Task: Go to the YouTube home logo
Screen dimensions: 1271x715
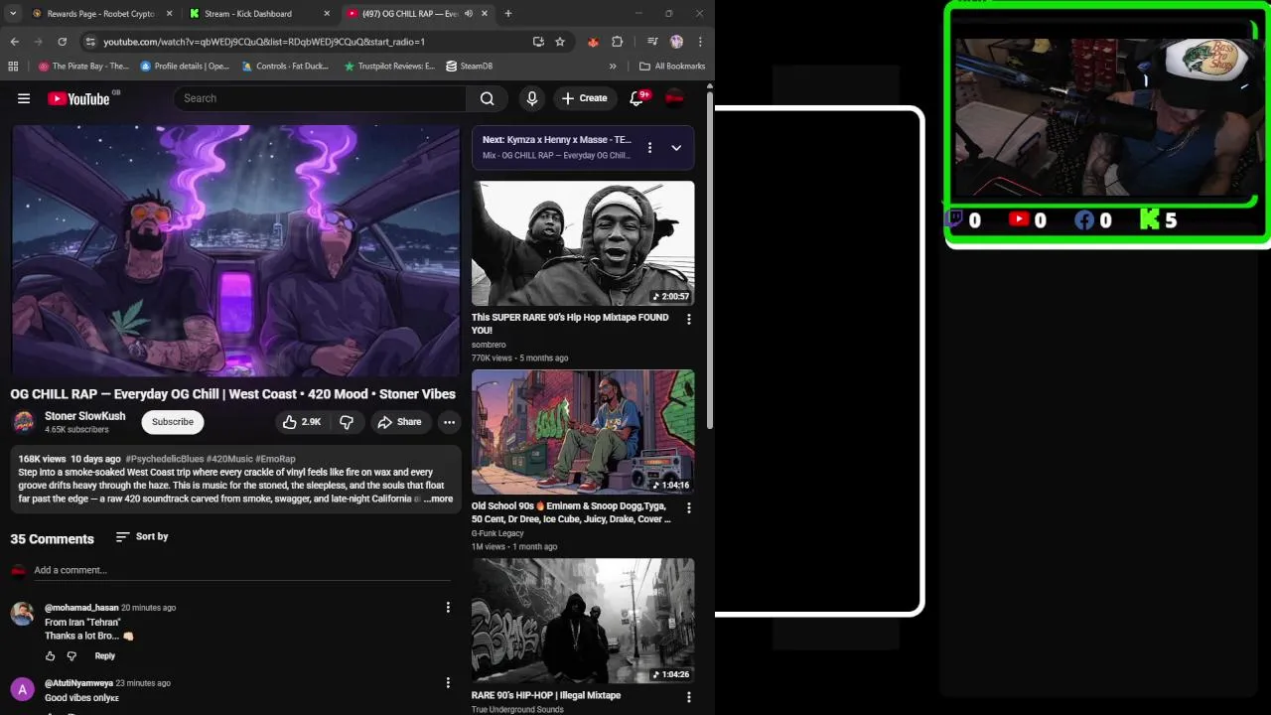Action: tap(78, 98)
